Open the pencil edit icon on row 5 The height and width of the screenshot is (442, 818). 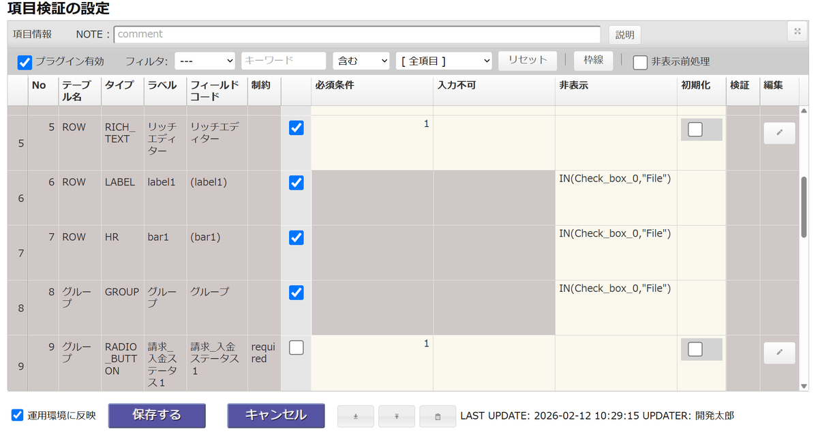point(778,133)
